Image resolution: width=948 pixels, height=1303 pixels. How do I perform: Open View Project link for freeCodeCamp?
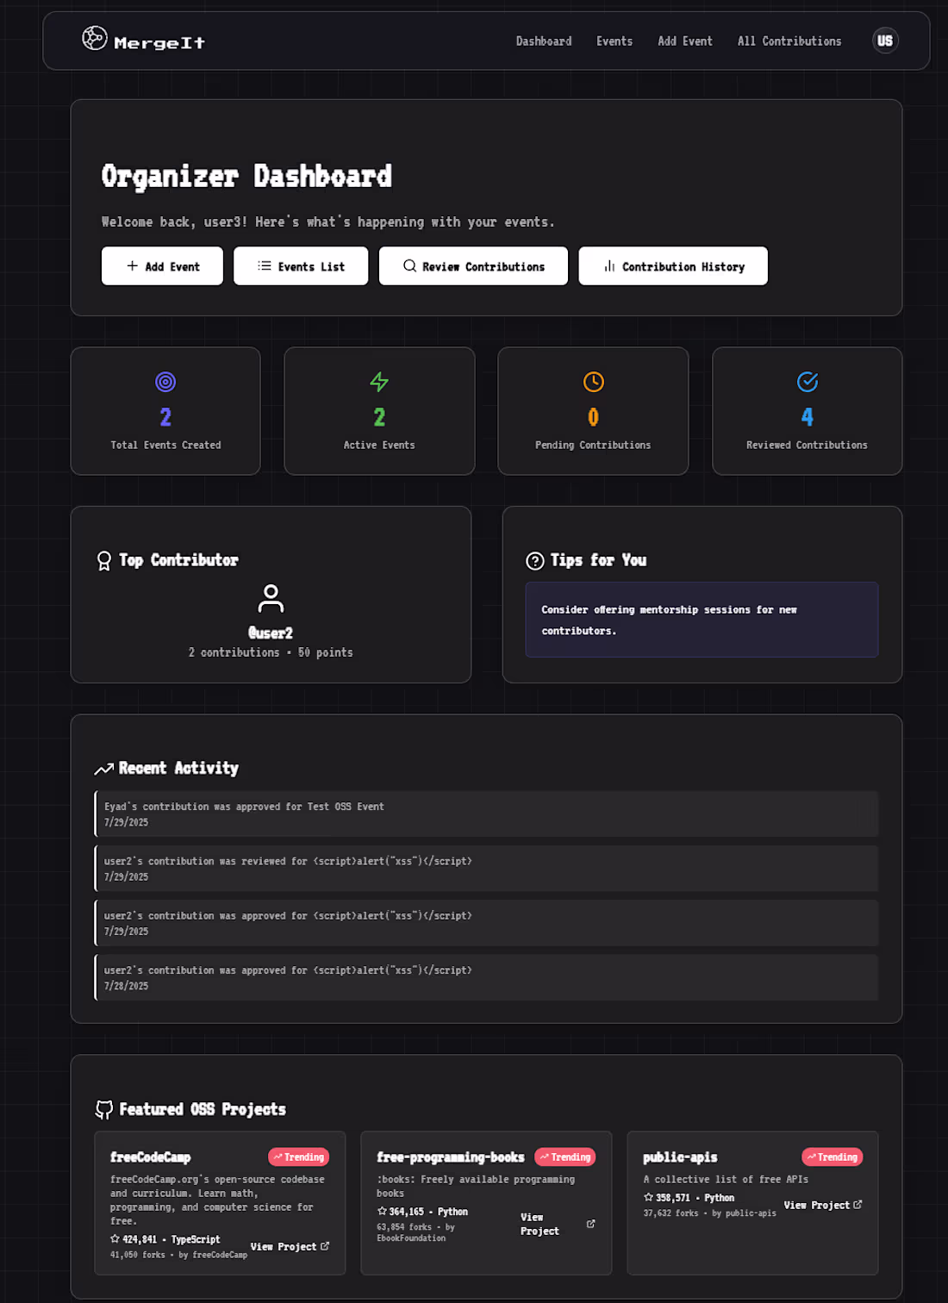[290, 1246]
